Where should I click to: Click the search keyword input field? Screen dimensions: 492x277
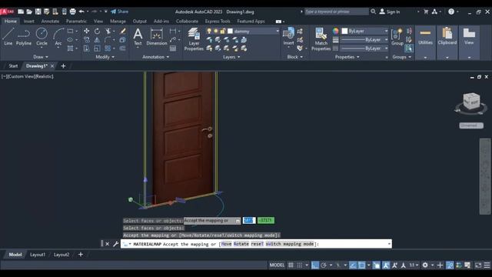click(x=337, y=12)
